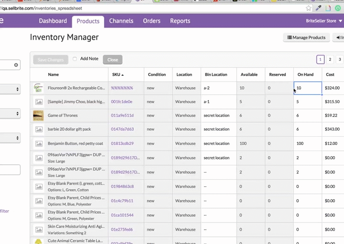This screenshot has width=344, height=244.
Task: Open SKU link 011a9e511d
Action: (x=122, y=115)
